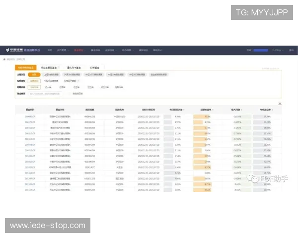The height and width of the screenshot is (238, 298).
Task: Select the 业绩表现 indicator type
Action: click(34, 81)
